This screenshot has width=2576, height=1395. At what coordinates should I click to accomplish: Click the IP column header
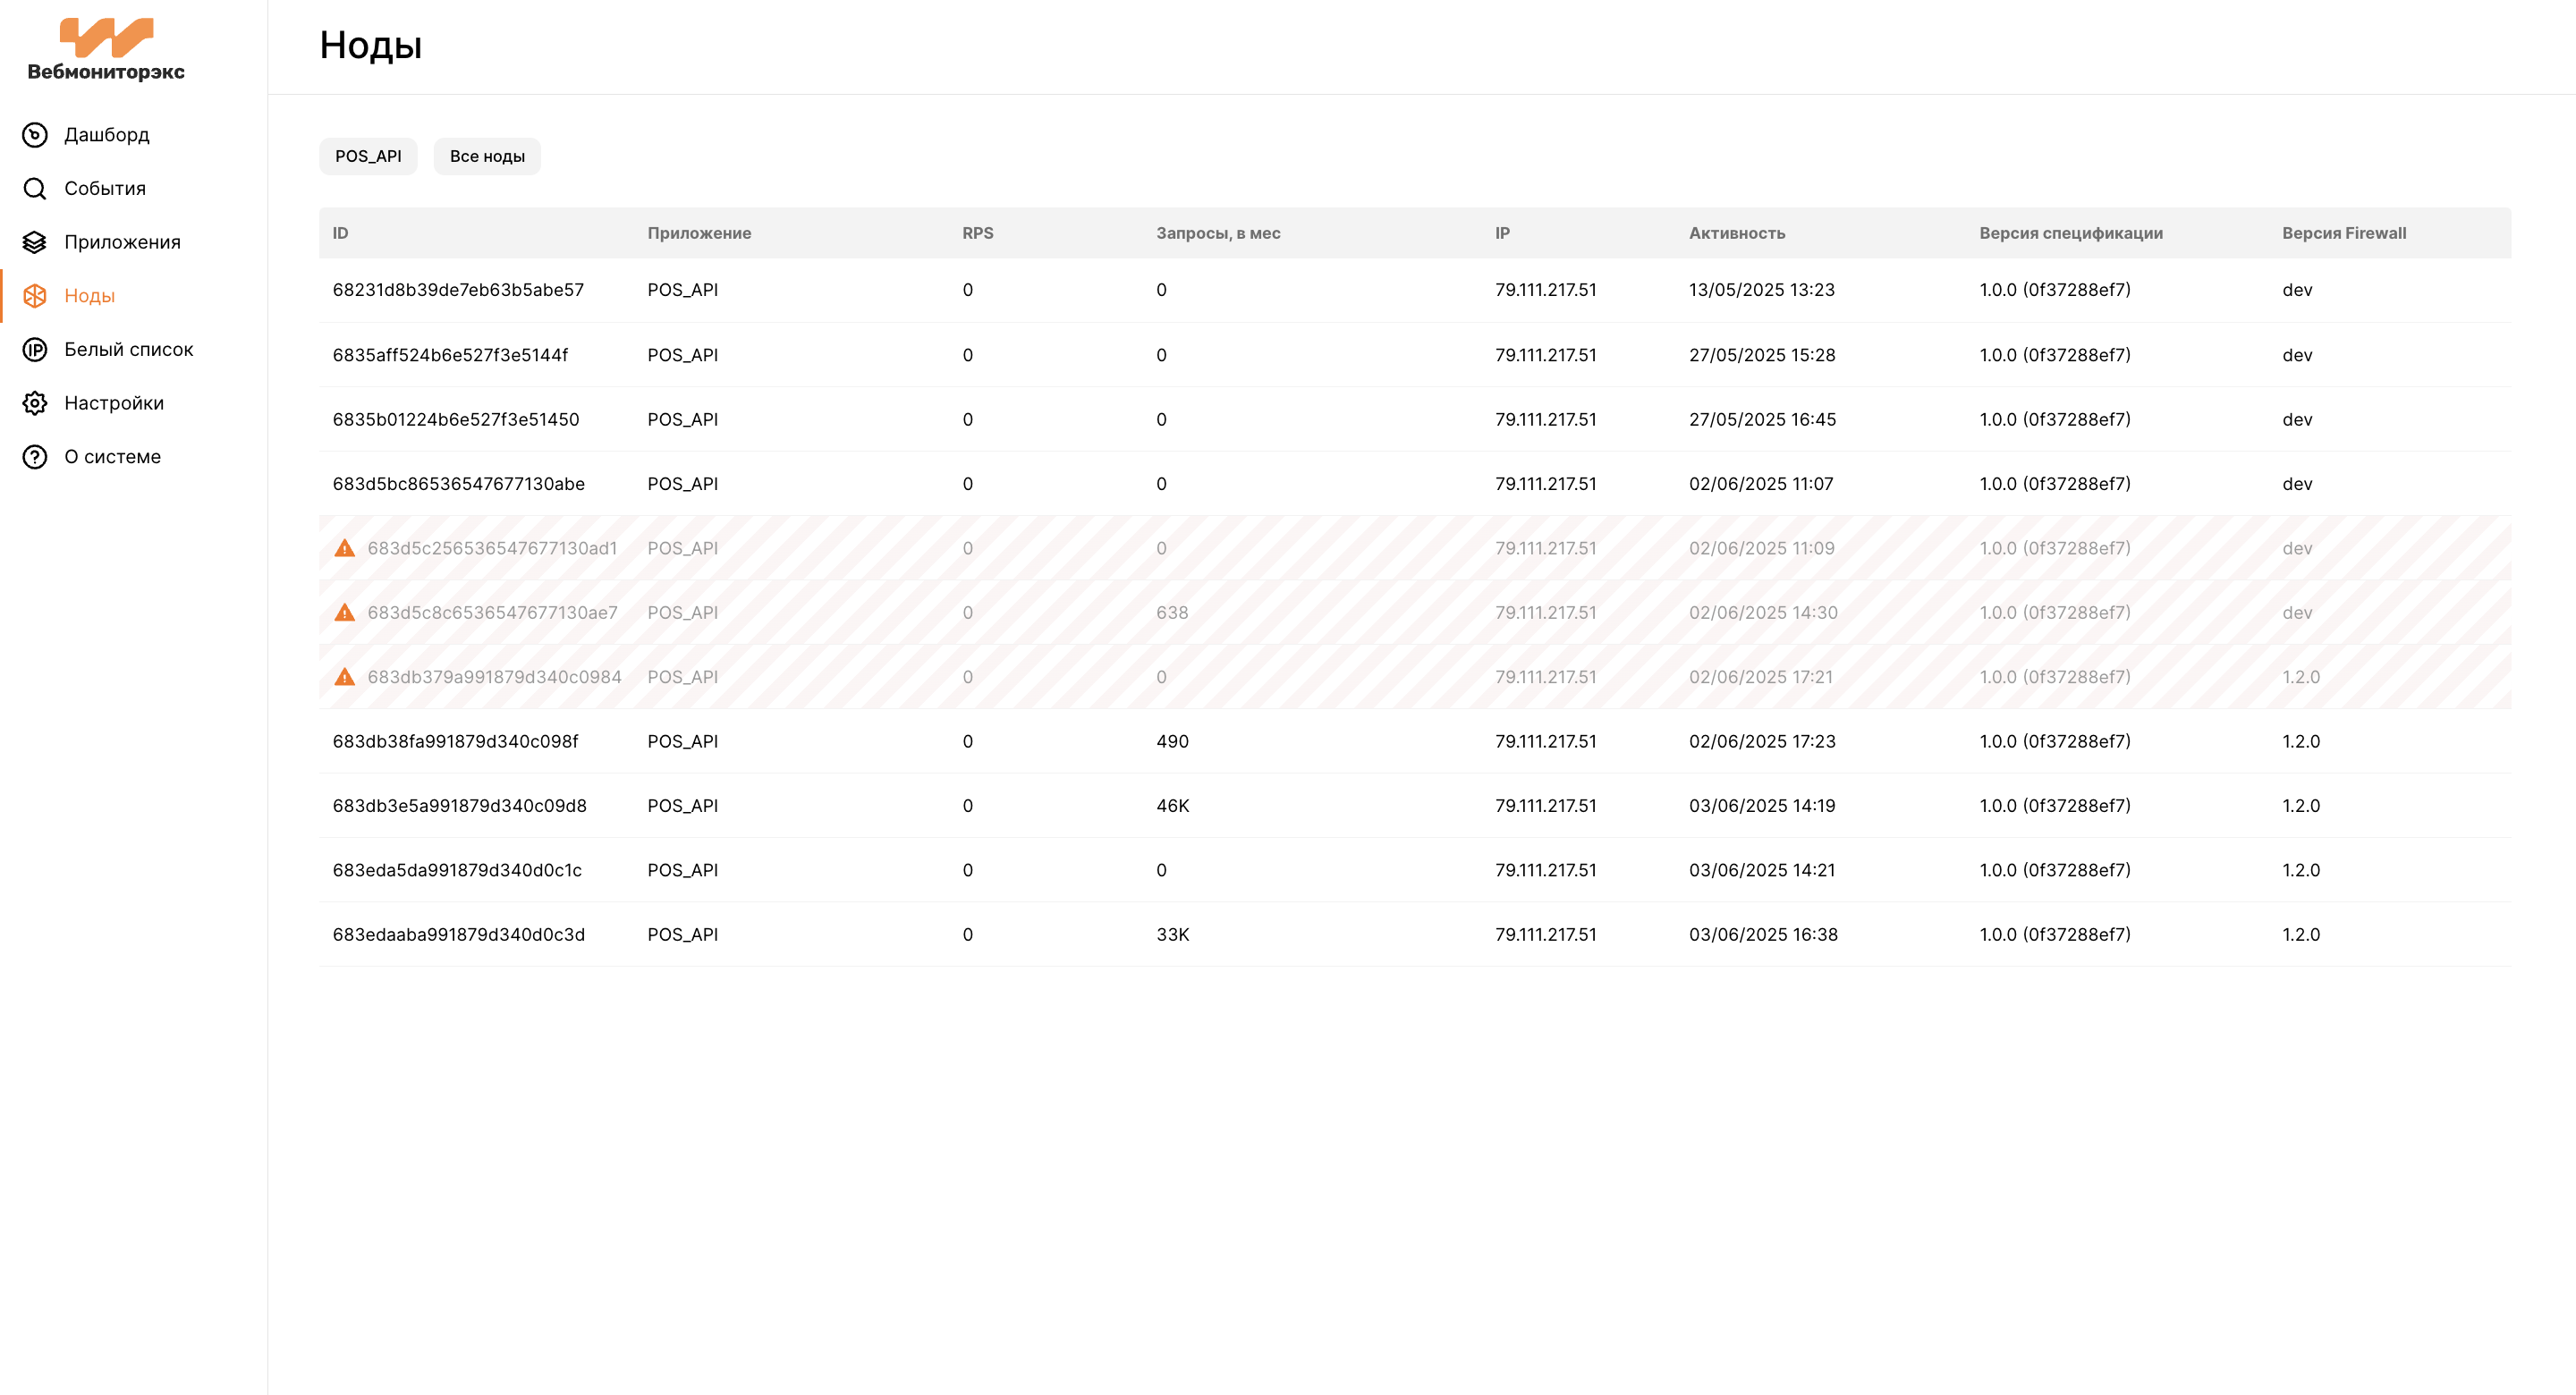pyautogui.click(x=1502, y=233)
